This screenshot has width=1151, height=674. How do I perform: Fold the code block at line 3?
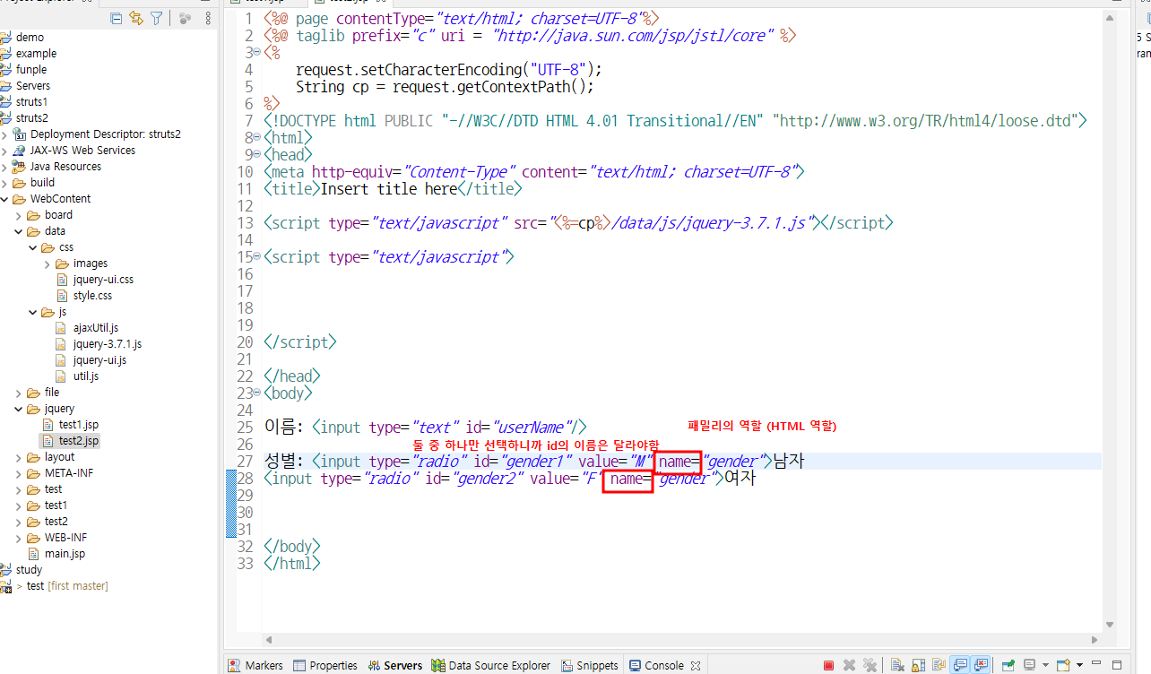(257, 53)
